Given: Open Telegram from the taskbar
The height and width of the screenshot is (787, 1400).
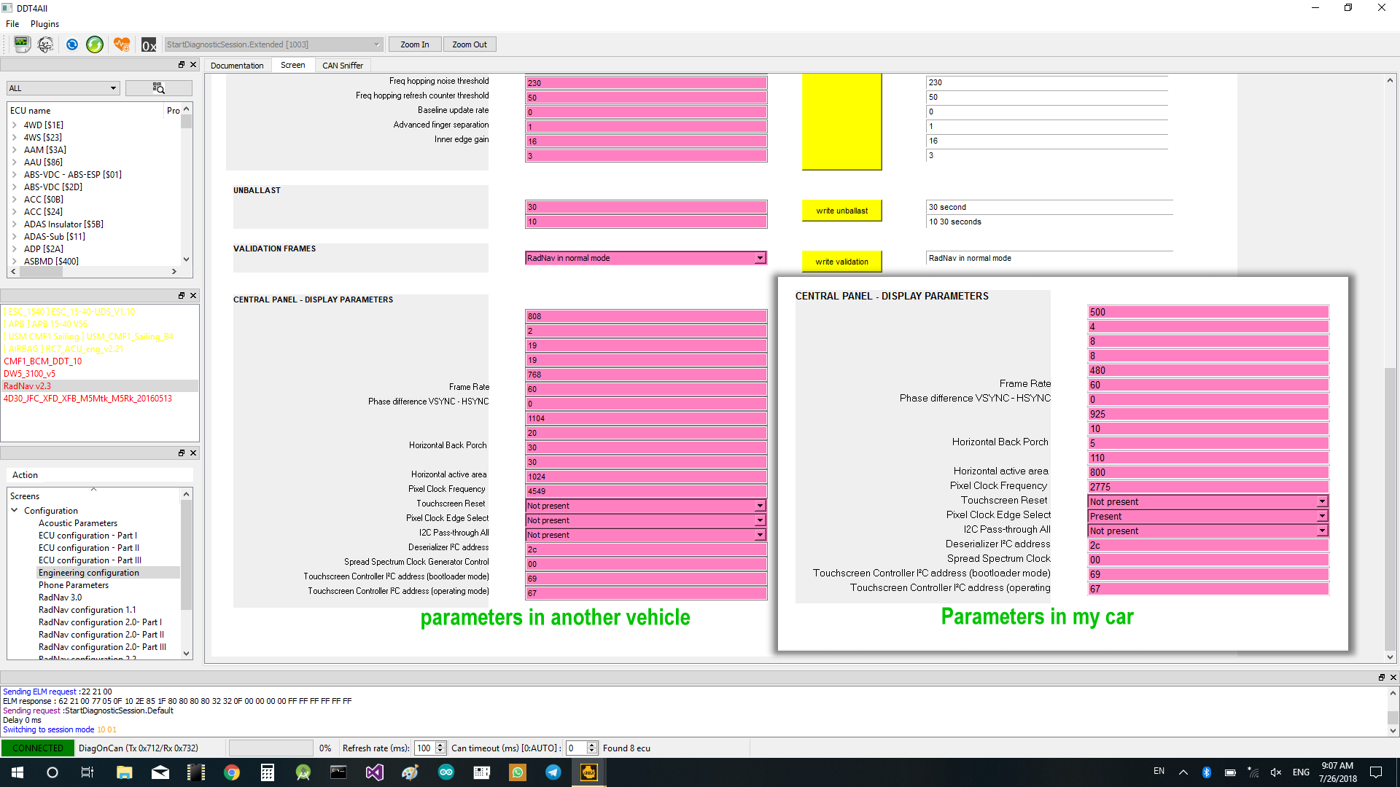Looking at the screenshot, I should [553, 772].
